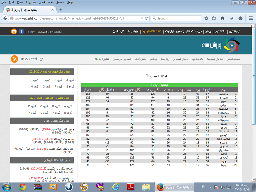The image size is (256, 192).
Task: Open a new tab with plus button
Action: [60, 10]
